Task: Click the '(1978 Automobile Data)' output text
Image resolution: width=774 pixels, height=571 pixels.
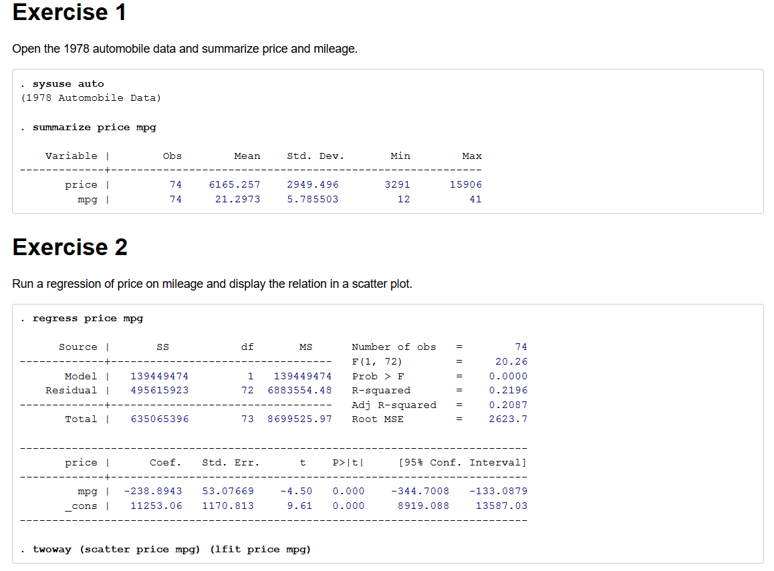Action: pos(91,98)
